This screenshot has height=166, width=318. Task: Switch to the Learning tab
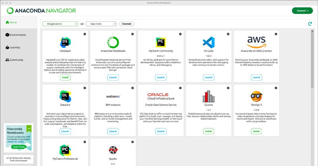click(x=13, y=47)
